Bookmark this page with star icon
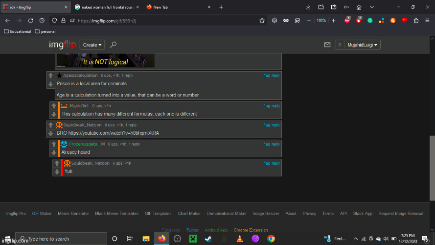435x245 pixels. pos(262,21)
